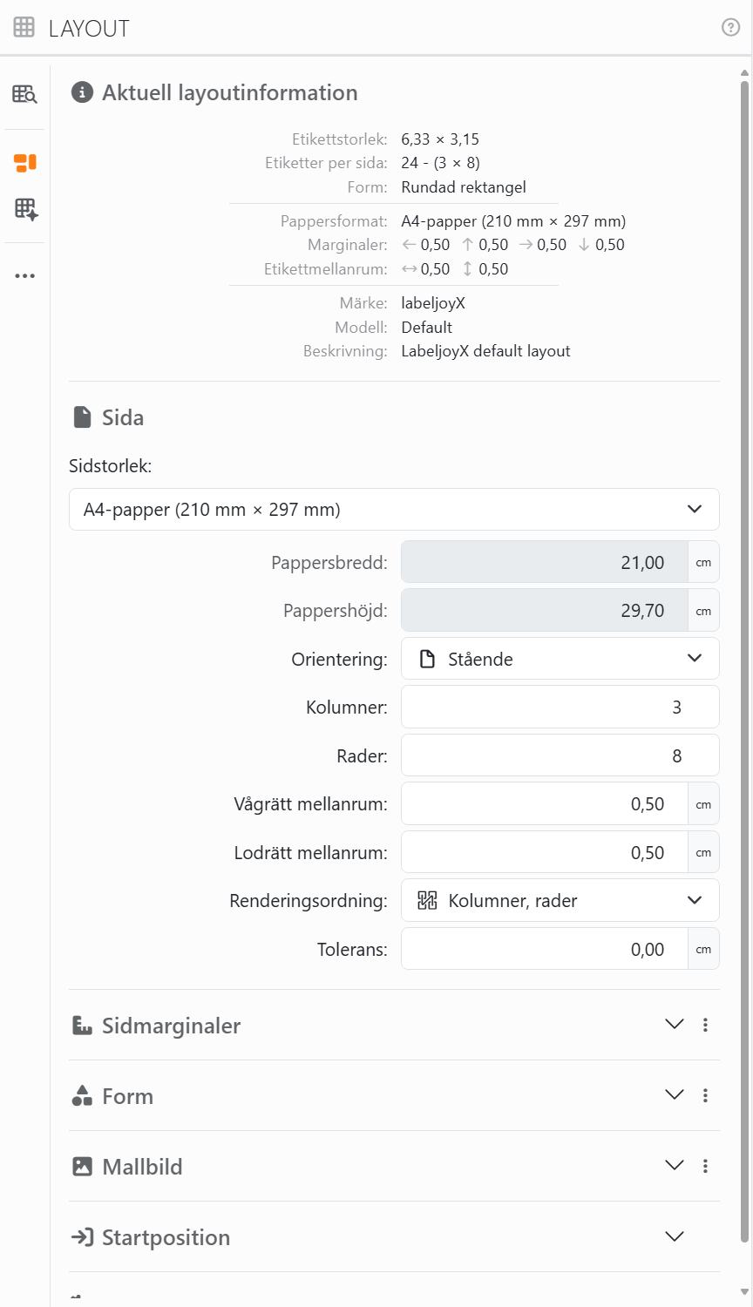753x1307 pixels.
Task: Click the scrollbar down arrow
Action: [745, 1292]
